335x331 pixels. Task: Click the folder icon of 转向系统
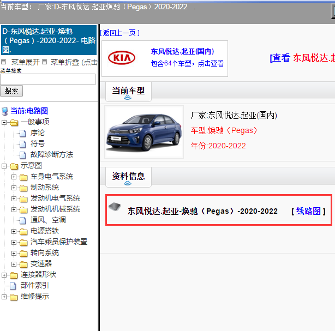coord(23,254)
